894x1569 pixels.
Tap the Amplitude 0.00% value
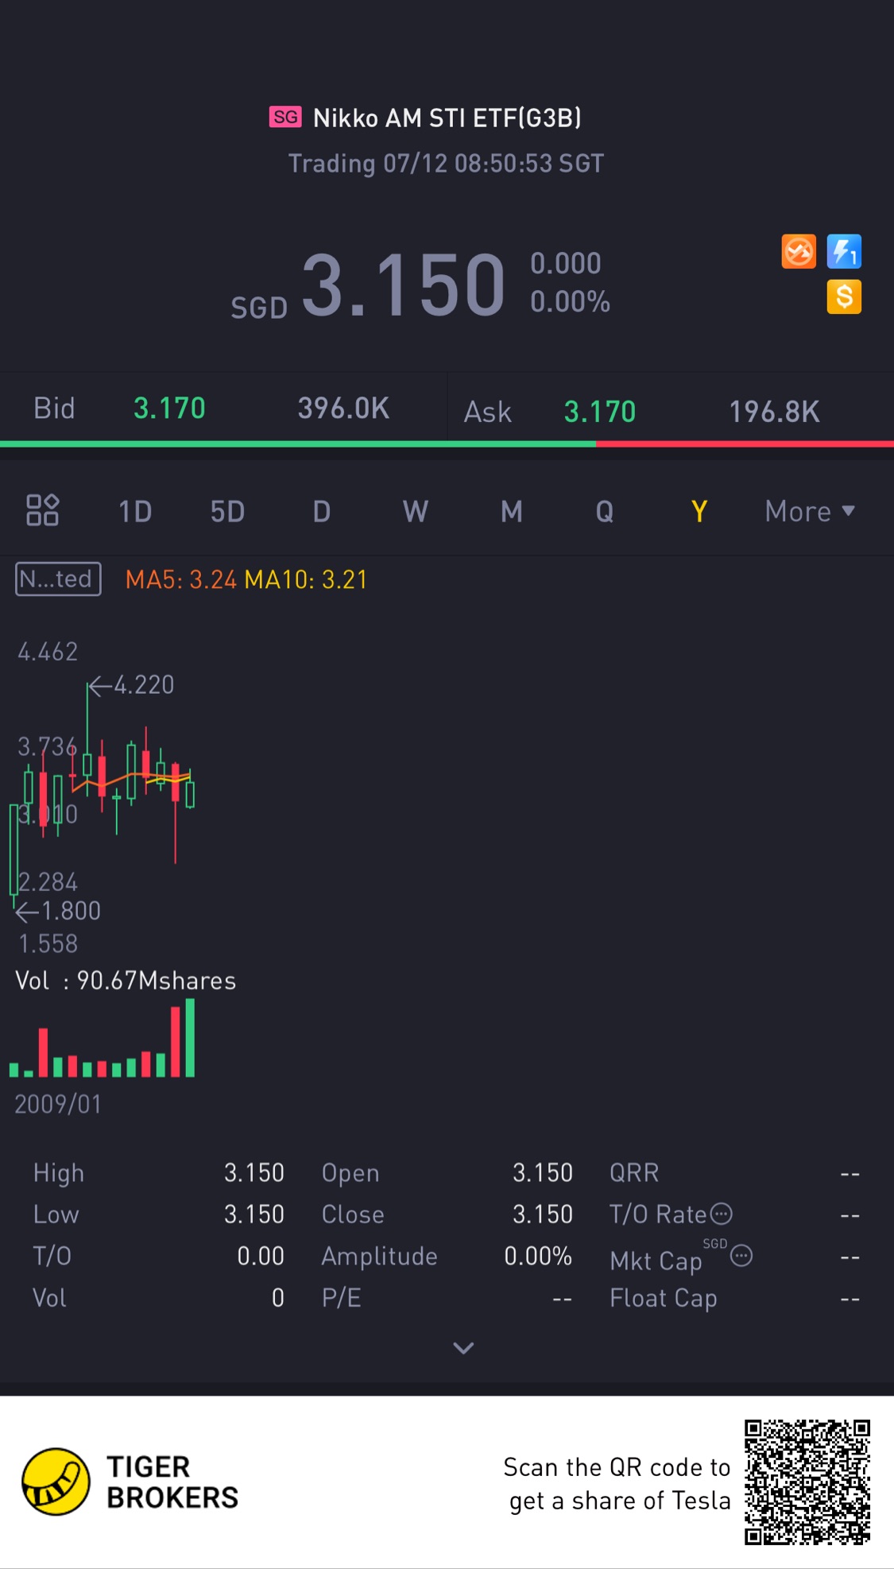point(538,1256)
